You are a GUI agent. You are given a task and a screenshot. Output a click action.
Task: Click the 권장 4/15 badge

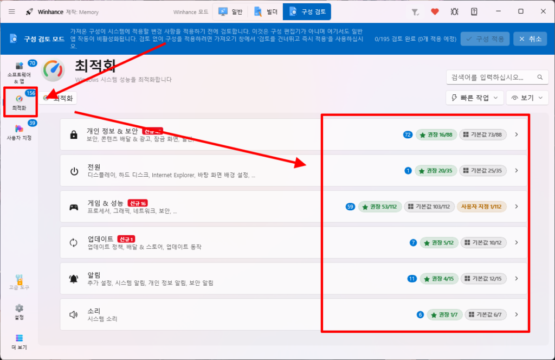tap(439, 279)
